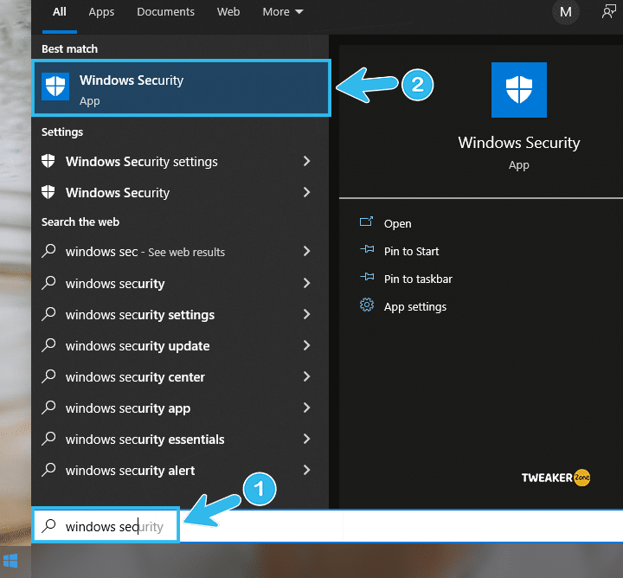This screenshot has height=578, width=623.
Task: Click search icon beside 'windows security center'
Action: [x=48, y=376]
